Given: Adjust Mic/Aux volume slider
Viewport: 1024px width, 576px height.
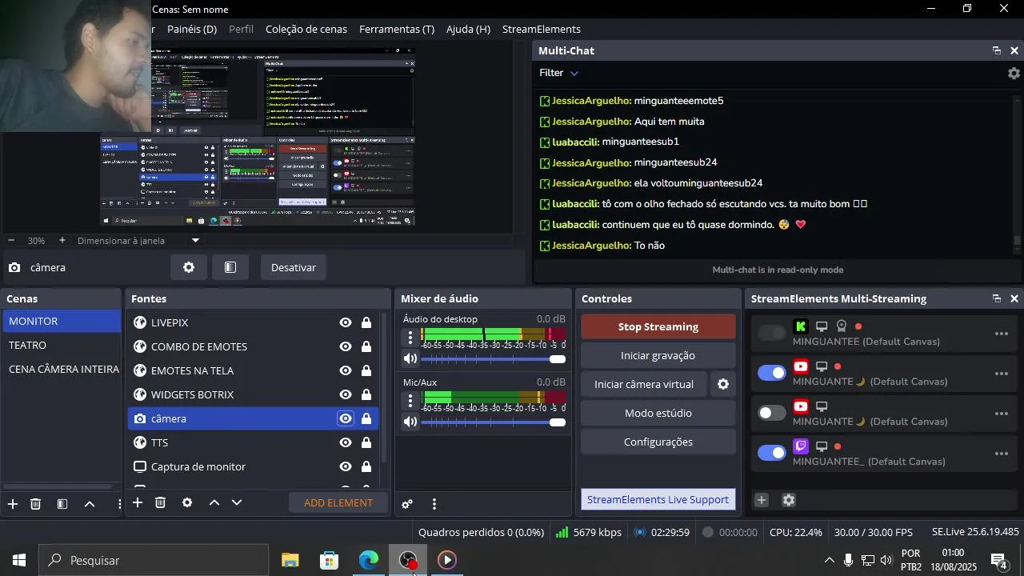Looking at the screenshot, I should pos(494,422).
